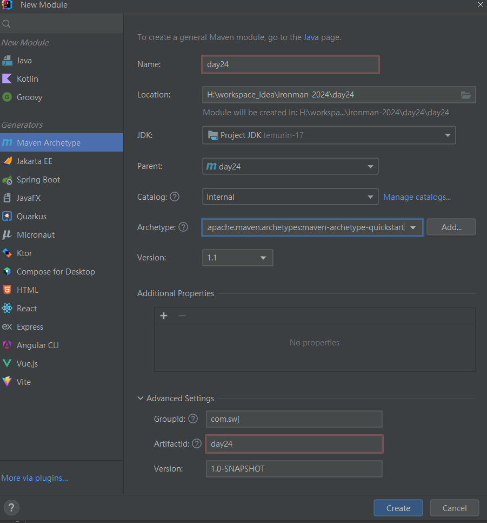This screenshot has width=487, height=523.
Task: Browse for location with folder icon
Action: tap(466, 95)
